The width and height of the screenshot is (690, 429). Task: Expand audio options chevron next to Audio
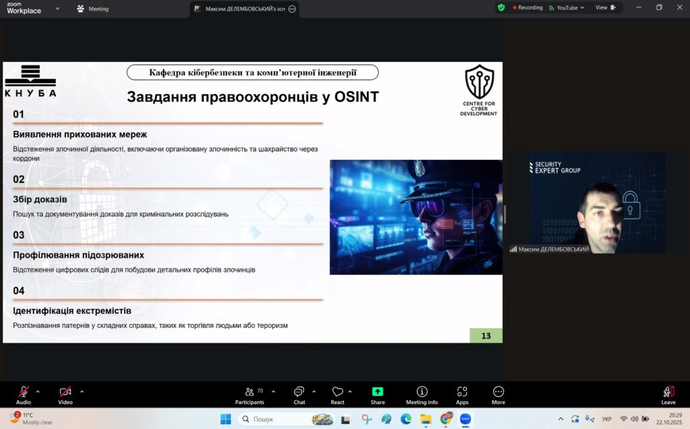[x=38, y=391]
